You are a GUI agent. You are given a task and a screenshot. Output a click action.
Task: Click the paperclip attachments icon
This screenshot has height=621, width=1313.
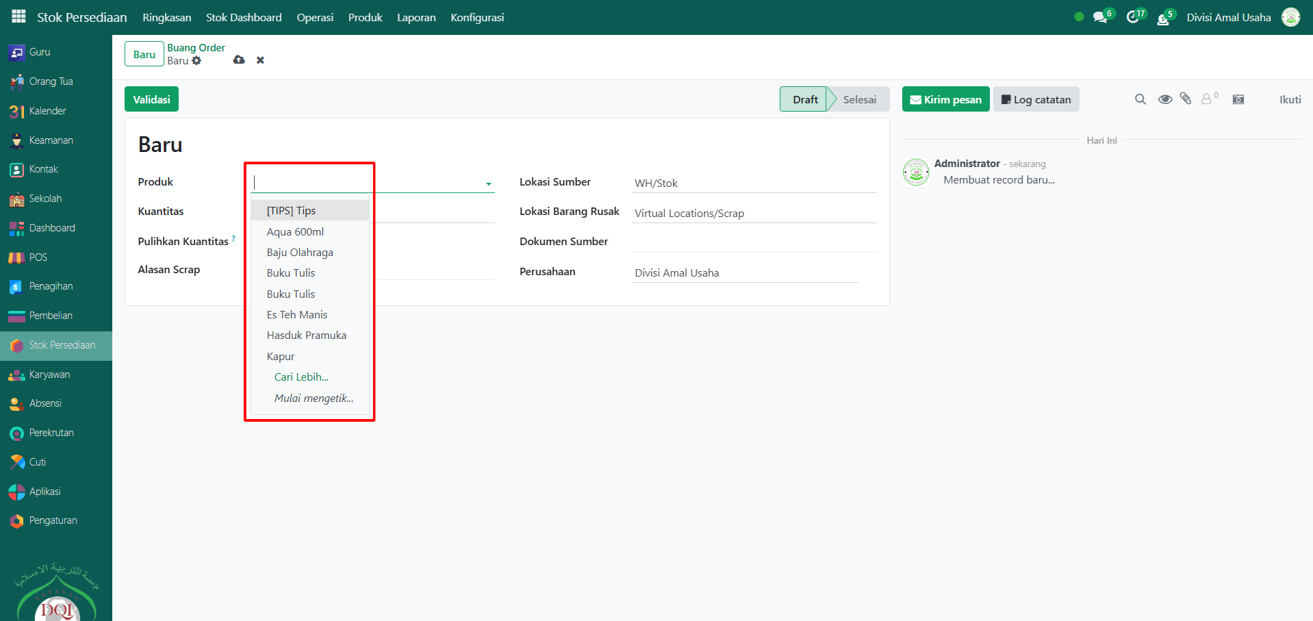point(1186,99)
